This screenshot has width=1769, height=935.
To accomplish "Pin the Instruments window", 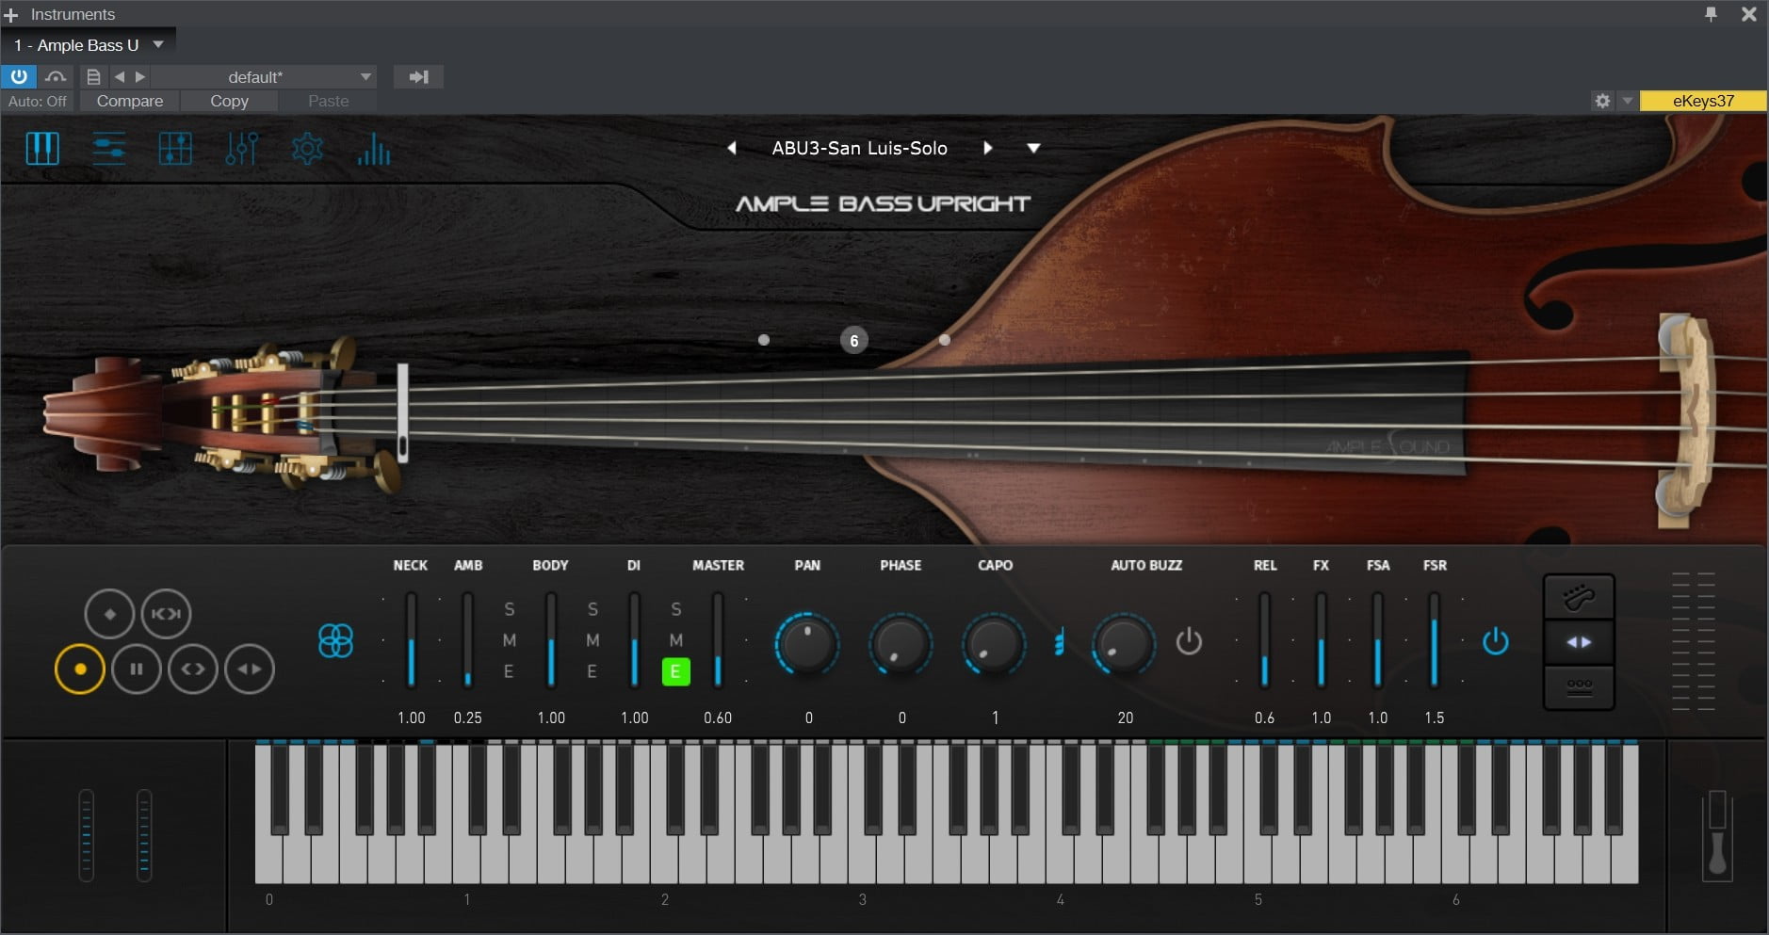I will [1711, 14].
